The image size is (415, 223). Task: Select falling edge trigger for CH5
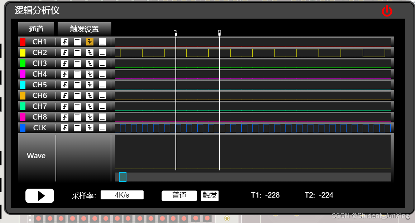coord(90,84)
